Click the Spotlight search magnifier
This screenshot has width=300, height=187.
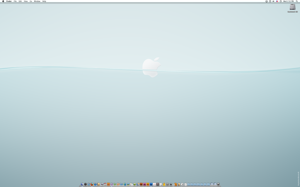pos(297,1)
